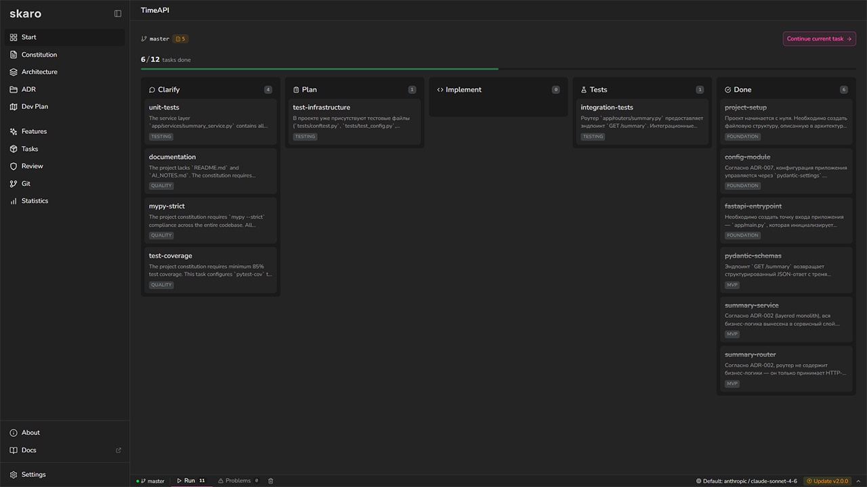Click the green tasks progress bar

pyautogui.click(x=319, y=68)
